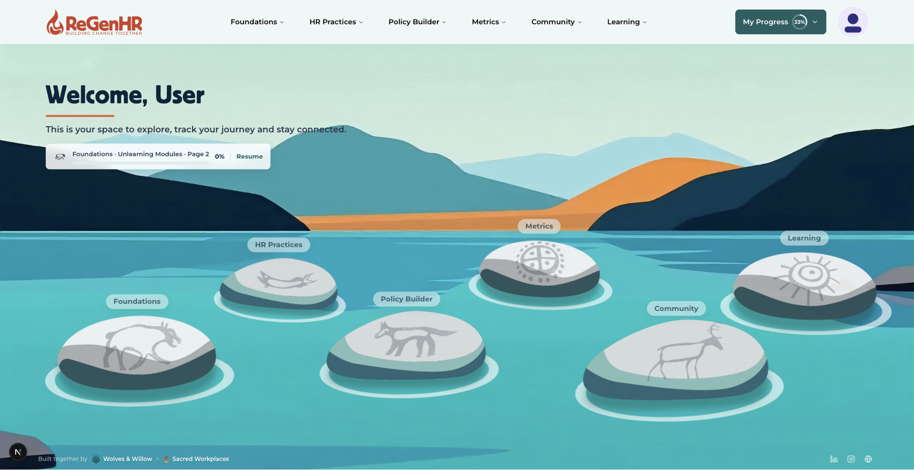Image resolution: width=914 pixels, height=470 pixels.
Task: Click the Next.js N badge
Action: (18, 452)
